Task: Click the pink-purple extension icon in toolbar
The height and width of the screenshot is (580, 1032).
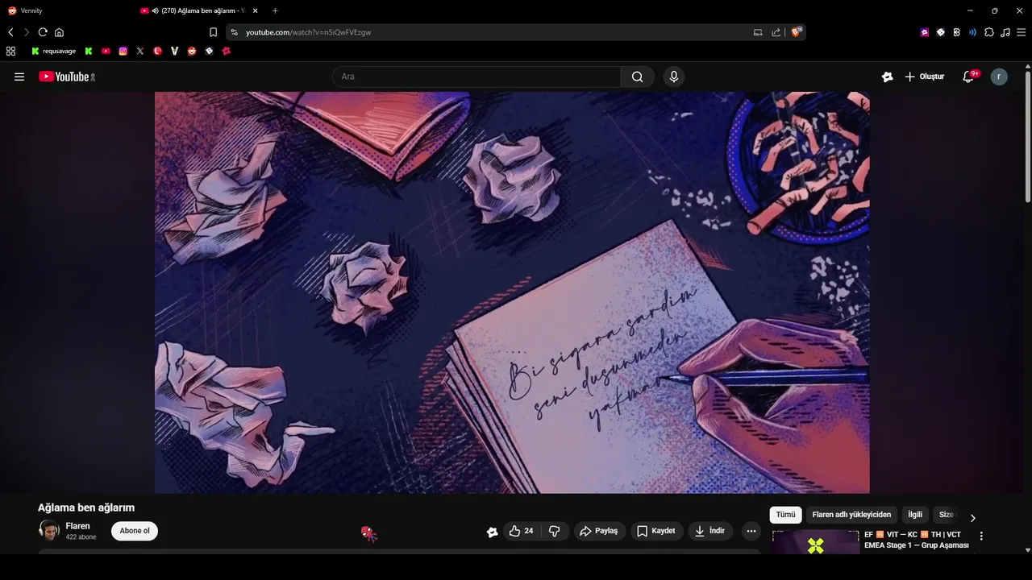Action: click(x=925, y=32)
